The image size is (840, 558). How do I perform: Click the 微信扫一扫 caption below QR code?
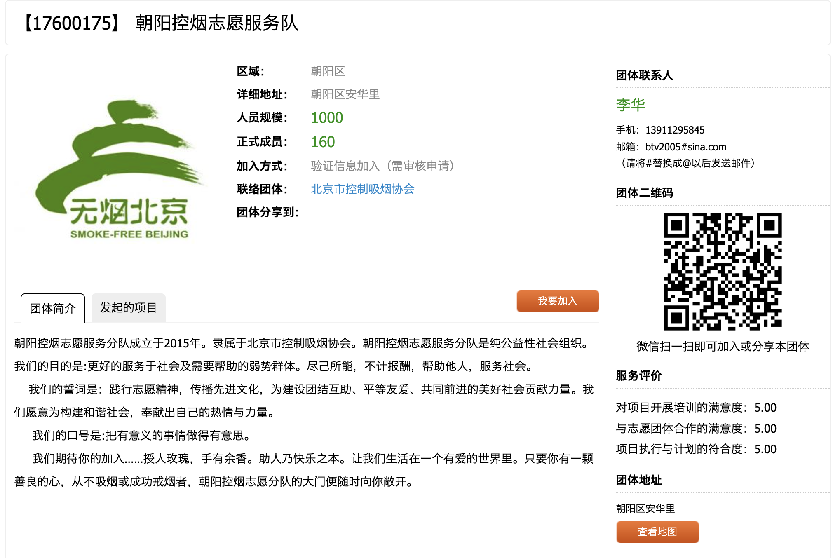[723, 346]
